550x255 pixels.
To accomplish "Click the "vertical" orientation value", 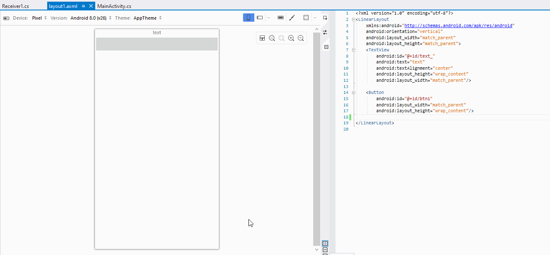I will (x=429, y=31).
